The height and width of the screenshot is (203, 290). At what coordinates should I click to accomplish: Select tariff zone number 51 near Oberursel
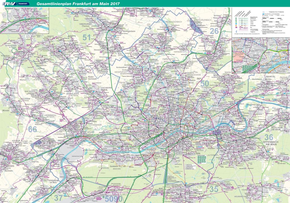[x=87, y=37]
